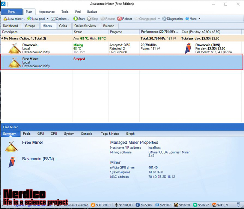Click the Ravencoin (RVN) bird icon in list
Screen dimensions: 244x209
(x=188, y=48)
